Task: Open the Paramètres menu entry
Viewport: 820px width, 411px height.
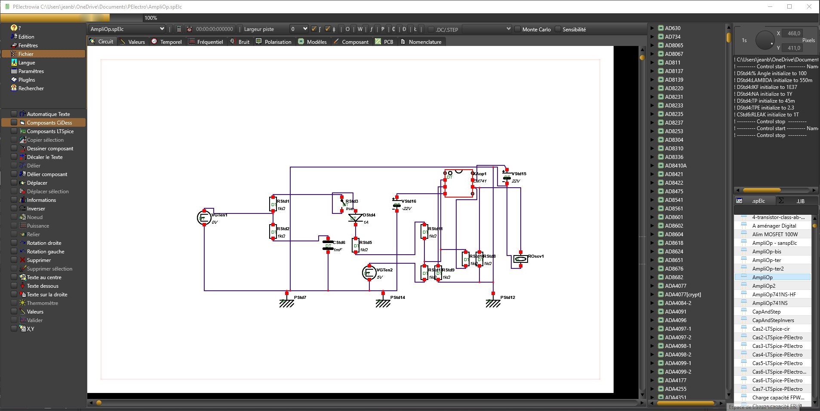Action: [x=31, y=71]
